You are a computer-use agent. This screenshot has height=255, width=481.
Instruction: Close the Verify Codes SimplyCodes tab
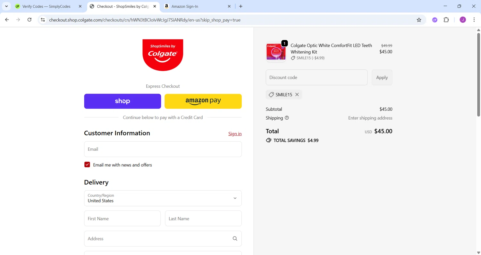pos(80,6)
